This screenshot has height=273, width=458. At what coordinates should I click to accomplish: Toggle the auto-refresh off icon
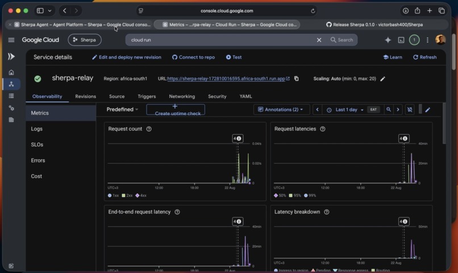[410, 110]
